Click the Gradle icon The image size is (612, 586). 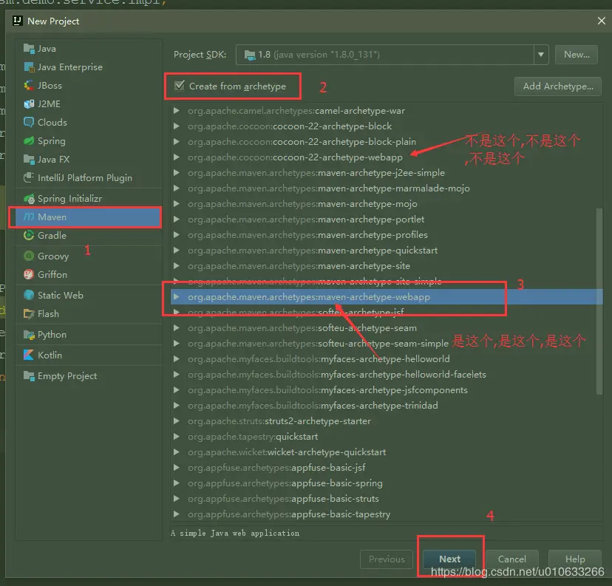click(x=29, y=235)
